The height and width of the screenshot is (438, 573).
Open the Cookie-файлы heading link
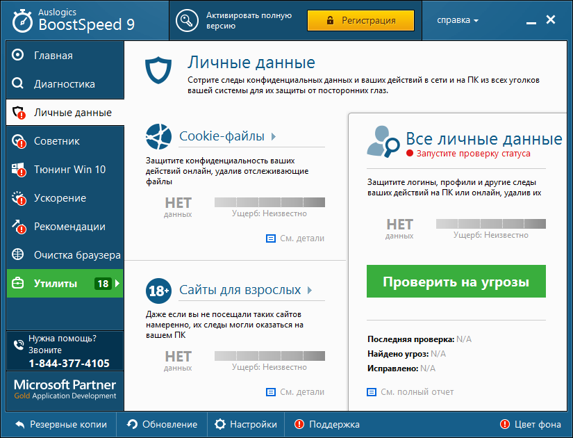point(222,136)
